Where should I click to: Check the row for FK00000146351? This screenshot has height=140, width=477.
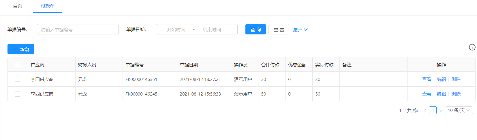pos(18,79)
